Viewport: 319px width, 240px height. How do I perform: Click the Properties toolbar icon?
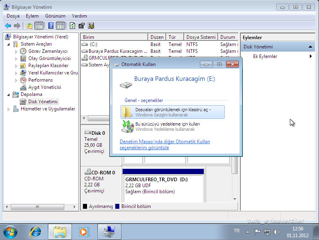pos(81,26)
